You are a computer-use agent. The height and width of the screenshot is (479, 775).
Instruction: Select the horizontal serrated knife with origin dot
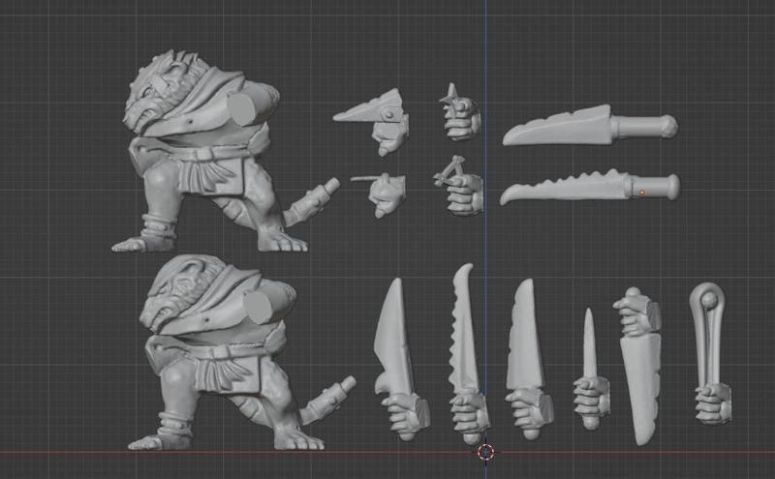[x=590, y=188]
